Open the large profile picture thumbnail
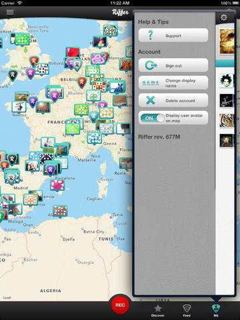Image resolution: width=240 pixels, height=320 pixels. pos(227,41)
